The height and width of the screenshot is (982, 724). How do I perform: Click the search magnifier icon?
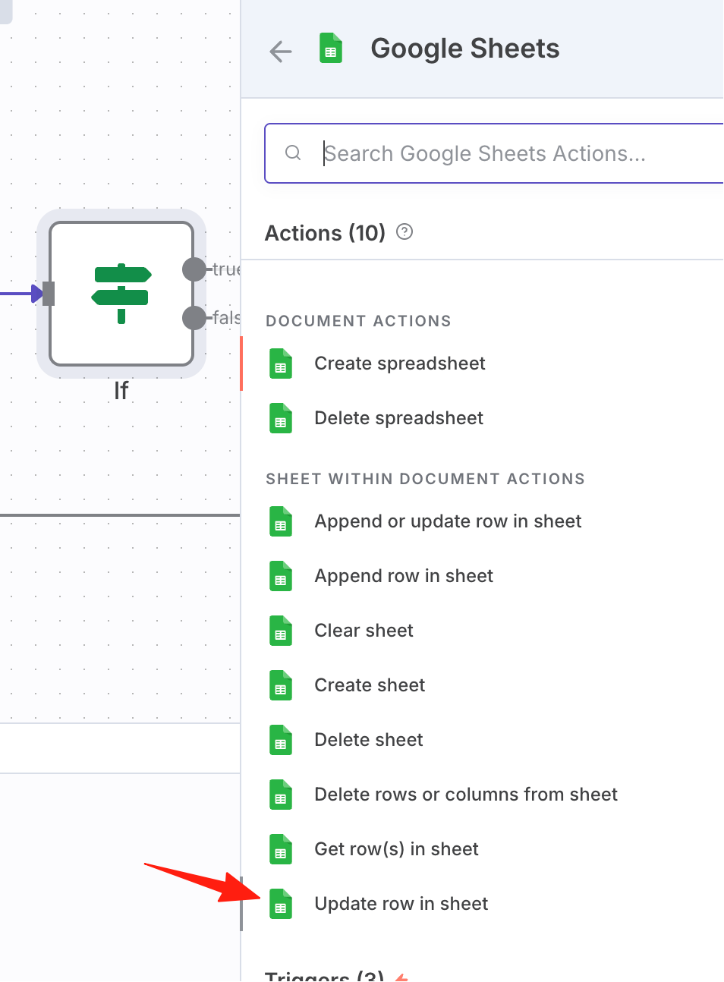point(293,153)
